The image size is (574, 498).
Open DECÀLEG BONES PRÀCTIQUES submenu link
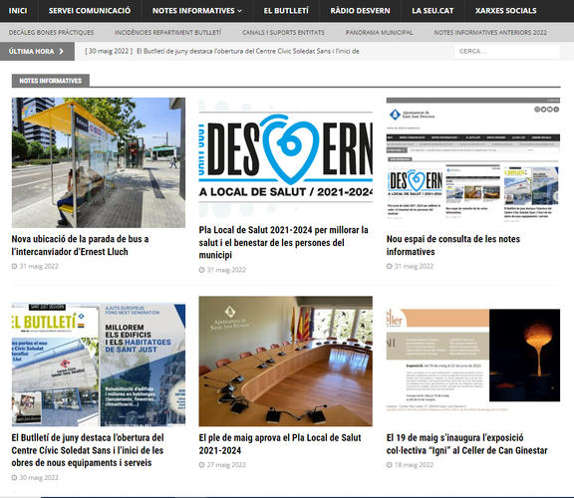(51, 32)
